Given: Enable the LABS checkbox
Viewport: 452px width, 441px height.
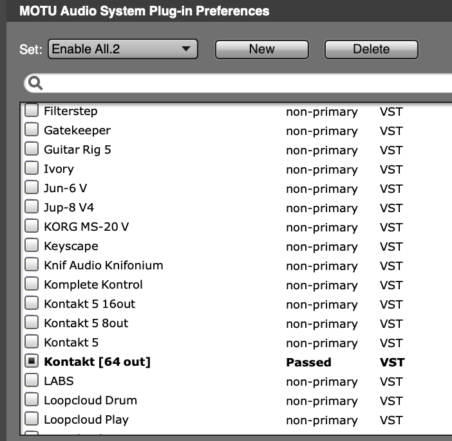Looking at the screenshot, I should pos(32,381).
